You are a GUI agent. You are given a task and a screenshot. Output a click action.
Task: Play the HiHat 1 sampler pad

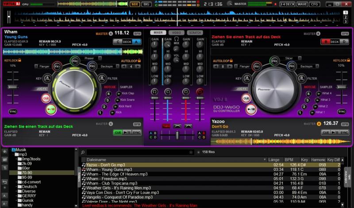tap(312, 112)
